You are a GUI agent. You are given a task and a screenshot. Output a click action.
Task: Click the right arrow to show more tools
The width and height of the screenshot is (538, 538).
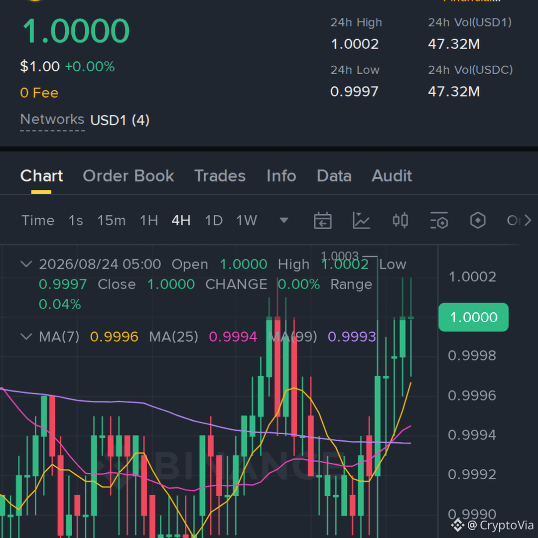coord(528,220)
